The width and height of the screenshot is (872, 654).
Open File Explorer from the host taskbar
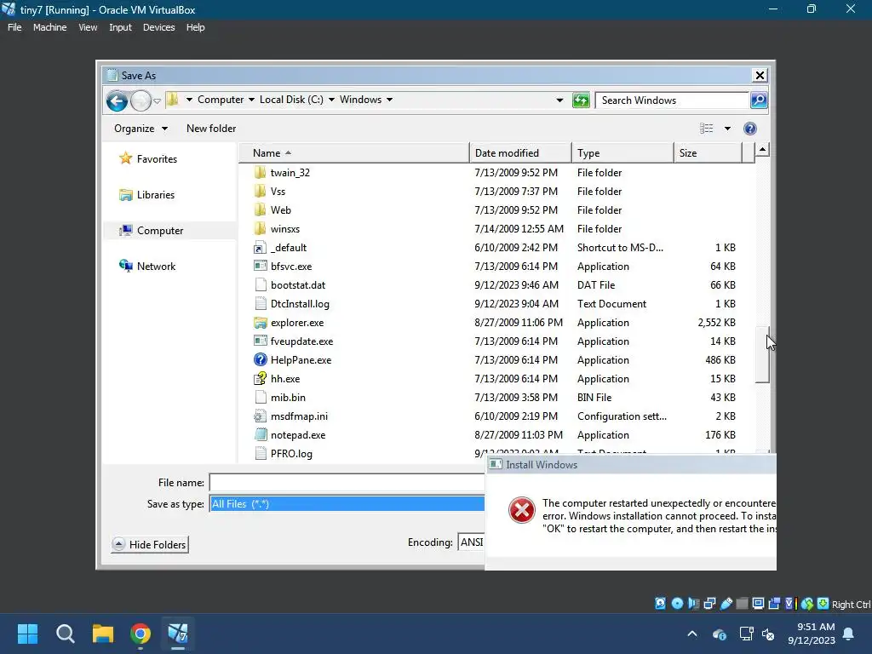(x=103, y=634)
